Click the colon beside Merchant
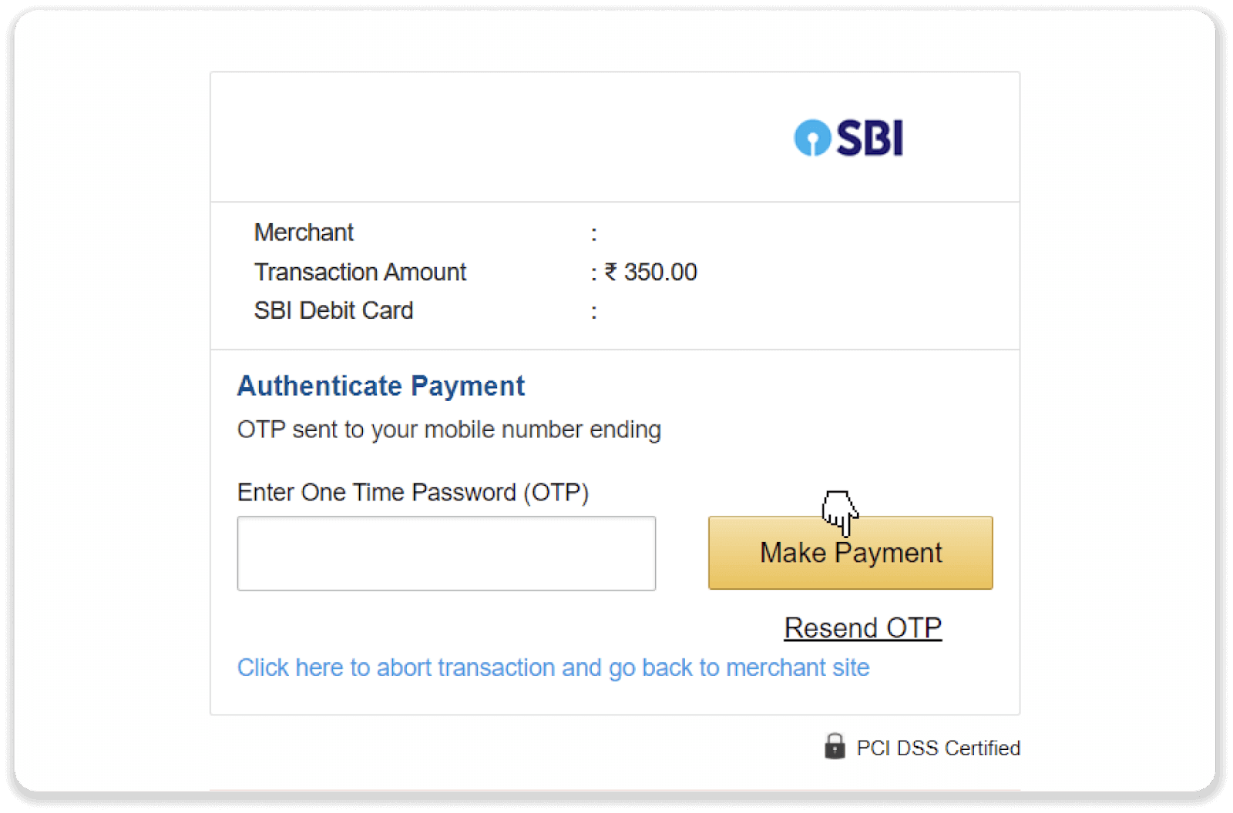The width and height of the screenshot is (1233, 813). point(593,234)
